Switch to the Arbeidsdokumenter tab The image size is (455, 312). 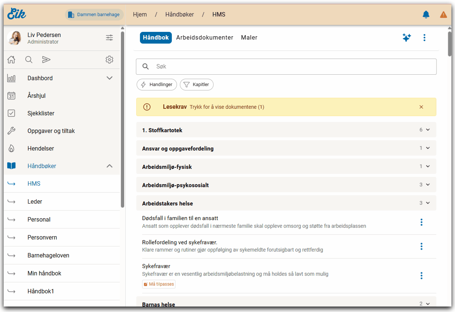point(204,37)
